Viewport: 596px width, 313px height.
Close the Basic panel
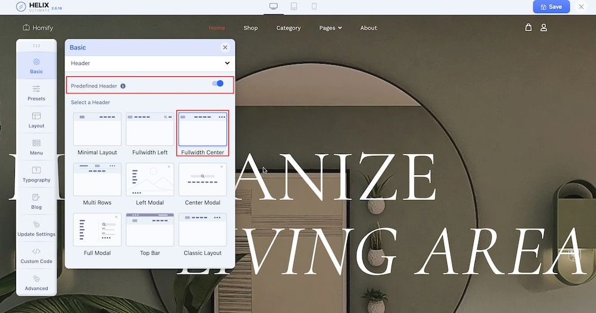(x=225, y=48)
